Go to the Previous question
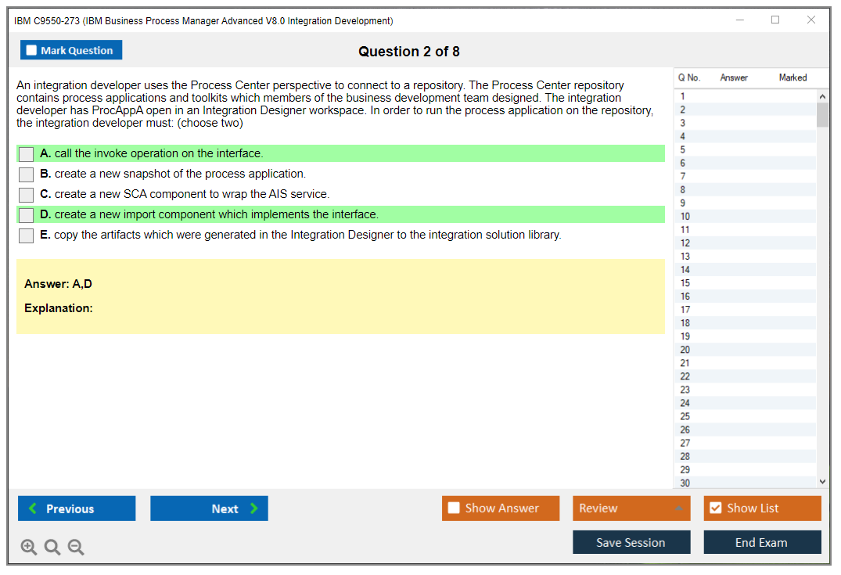The image size is (841, 575). click(x=77, y=509)
